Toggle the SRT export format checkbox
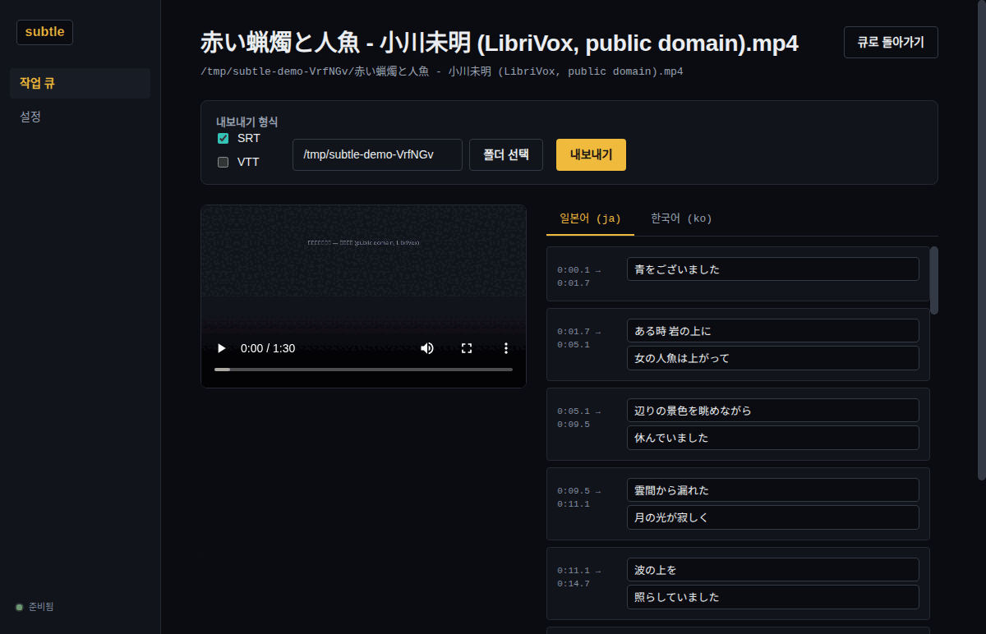The height and width of the screenshot is (634, 986). point(223,138)
